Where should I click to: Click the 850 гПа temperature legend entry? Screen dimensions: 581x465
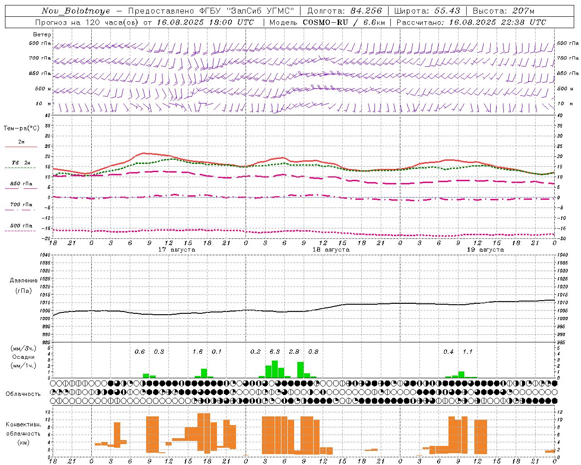point(21,184)
